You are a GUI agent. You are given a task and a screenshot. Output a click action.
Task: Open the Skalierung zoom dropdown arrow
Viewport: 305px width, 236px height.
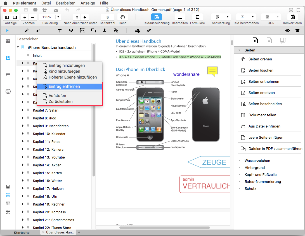58,17
